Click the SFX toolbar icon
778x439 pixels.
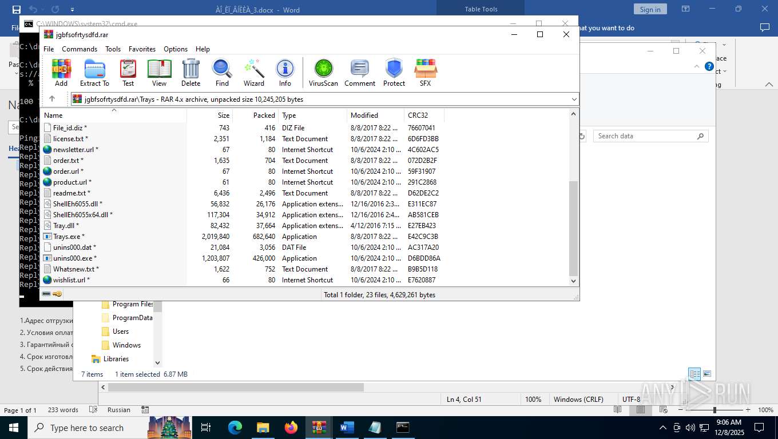[x=425, y=73]
